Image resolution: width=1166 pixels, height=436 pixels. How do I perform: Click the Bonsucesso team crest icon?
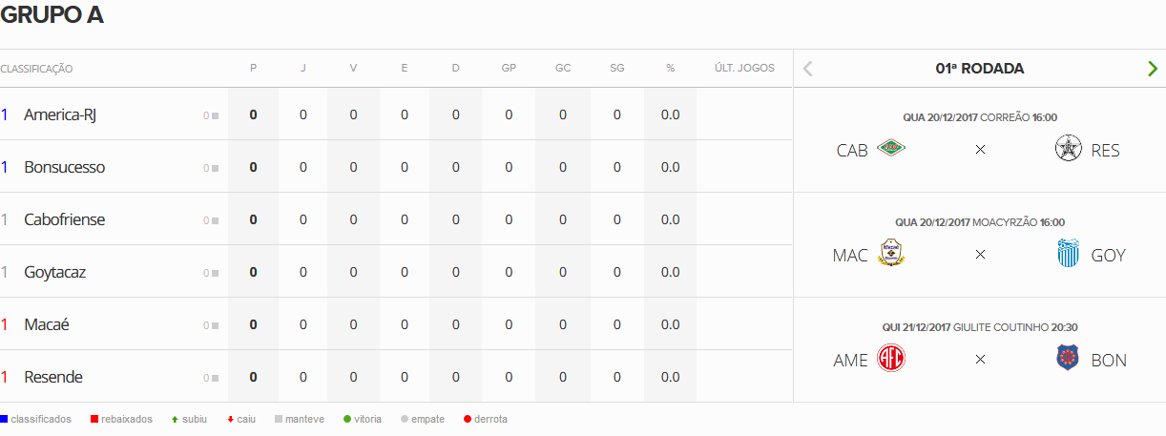click(1069, 359)
